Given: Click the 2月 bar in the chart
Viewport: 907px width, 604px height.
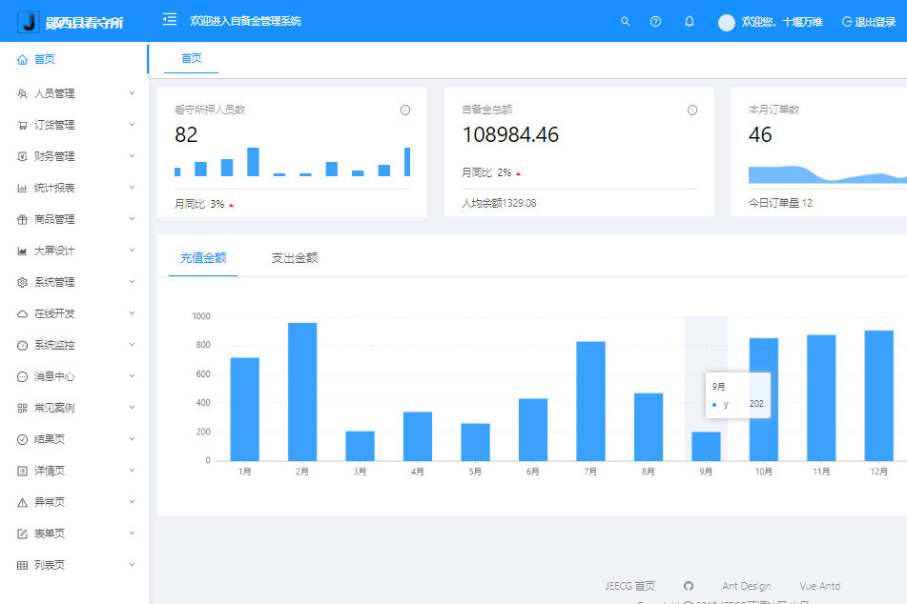Looking at the screenshot, I should coord(302,392).
